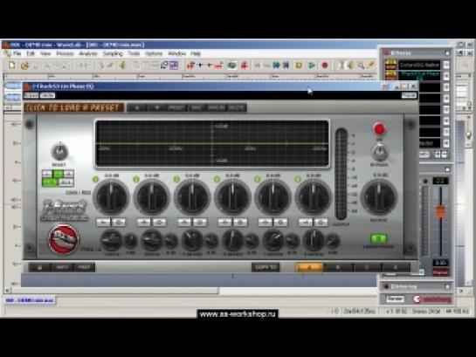
Task: Click band 3 peak filter shape button
Action: (x=184, y=223)
